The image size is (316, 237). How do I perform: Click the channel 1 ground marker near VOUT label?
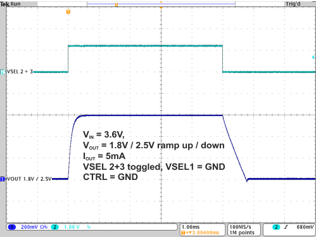(x=3, y=179)
